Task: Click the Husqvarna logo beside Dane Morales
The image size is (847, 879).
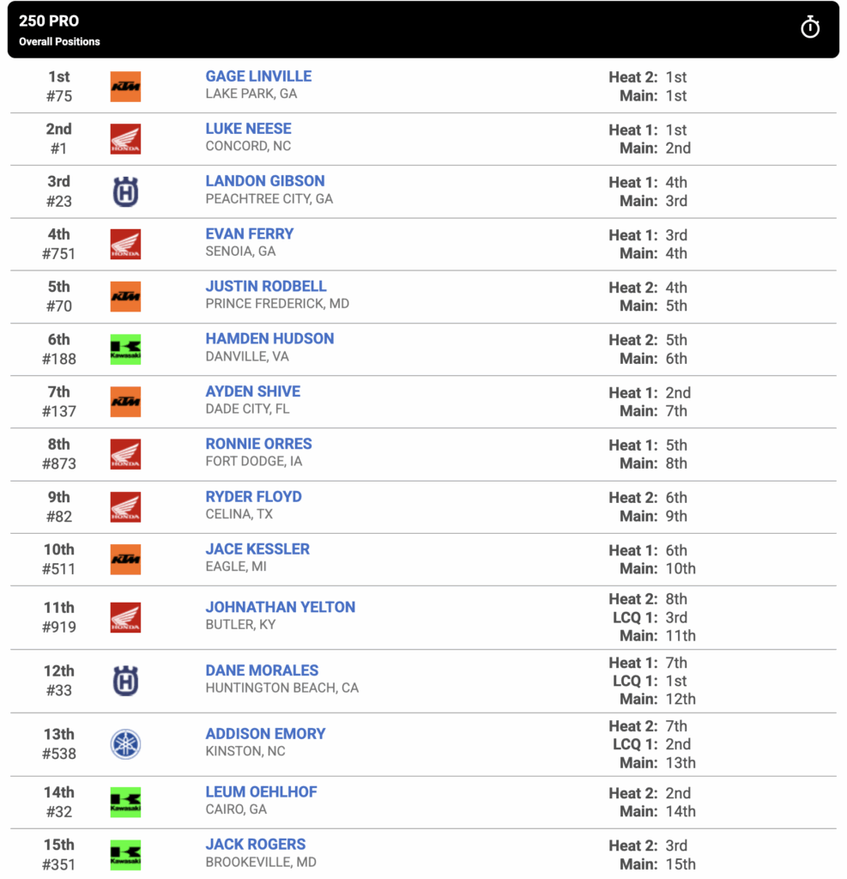Action: click(125, 681)
